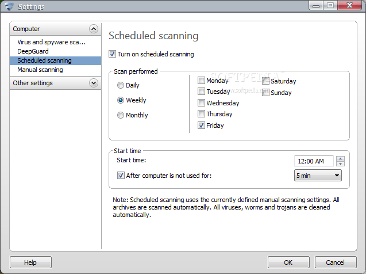The image size is (366, 274).
Task: Open DeepGuard settings page
Action: 33,51
